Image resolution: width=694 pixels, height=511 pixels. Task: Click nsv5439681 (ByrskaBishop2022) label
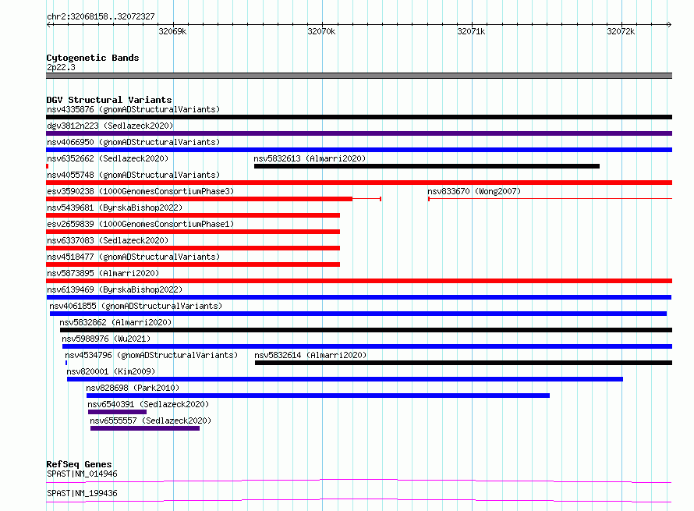pyautogui.click(x=115, y=208)
